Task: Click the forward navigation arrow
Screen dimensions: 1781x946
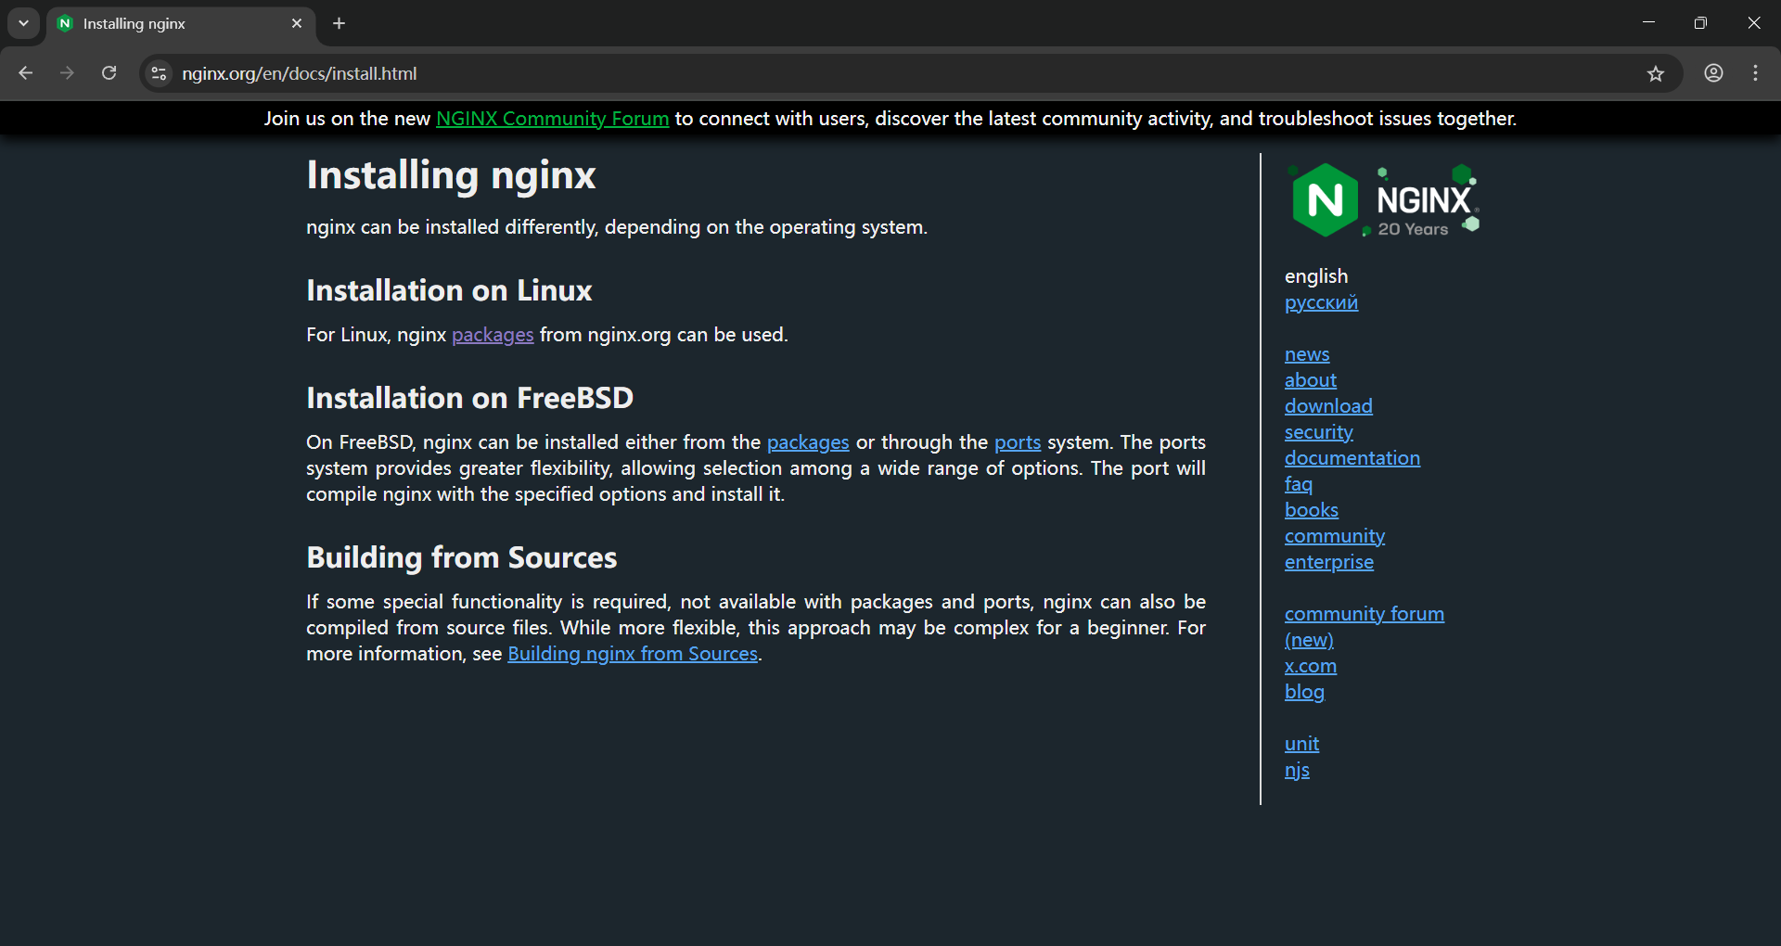Action: pos(67,73)
